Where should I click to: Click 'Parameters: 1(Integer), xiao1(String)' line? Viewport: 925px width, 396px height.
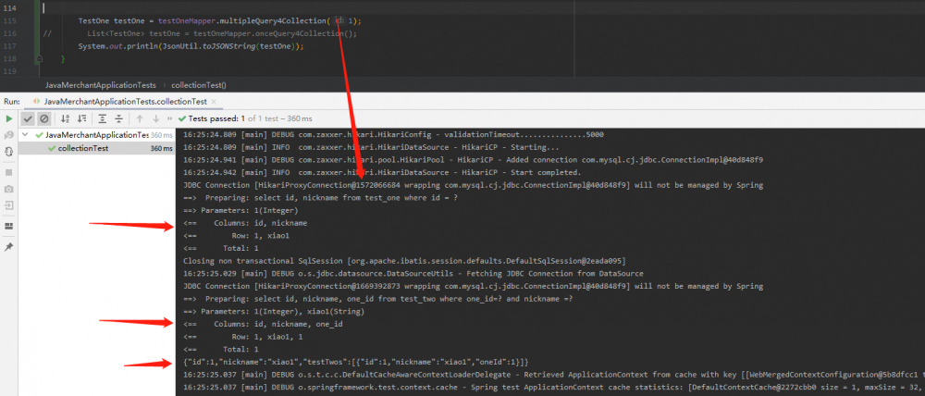coord(274,311)
